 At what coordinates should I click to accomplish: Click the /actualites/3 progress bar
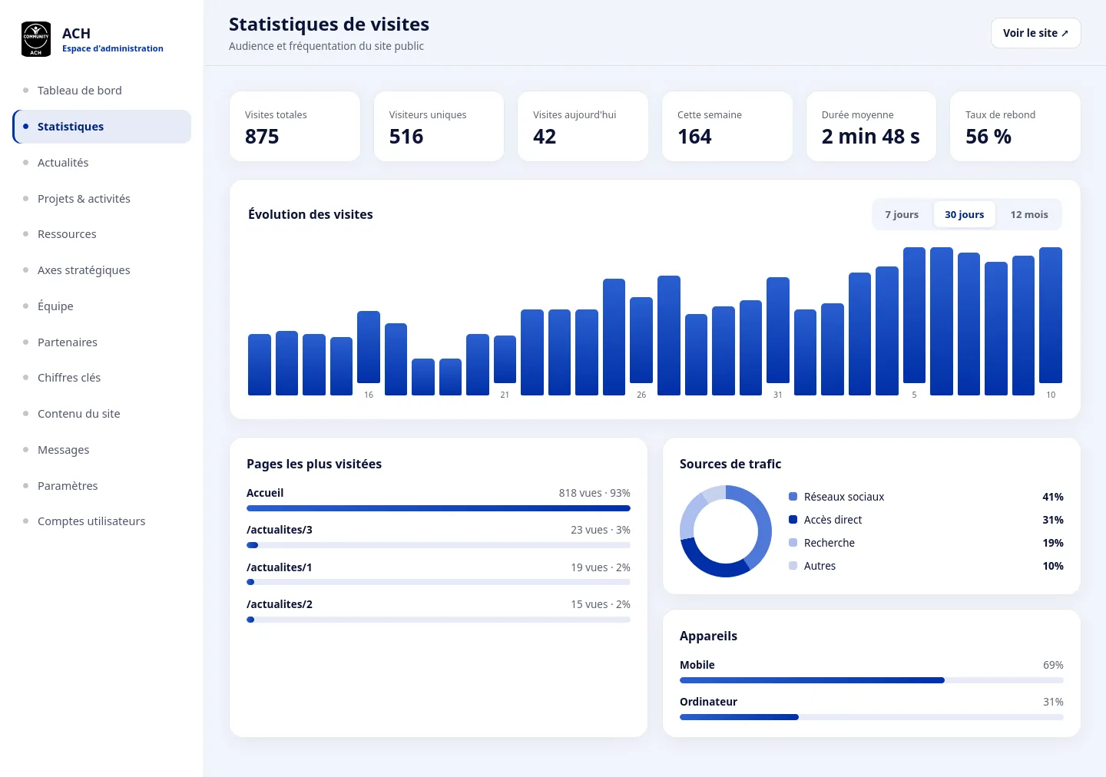point(439,545)
